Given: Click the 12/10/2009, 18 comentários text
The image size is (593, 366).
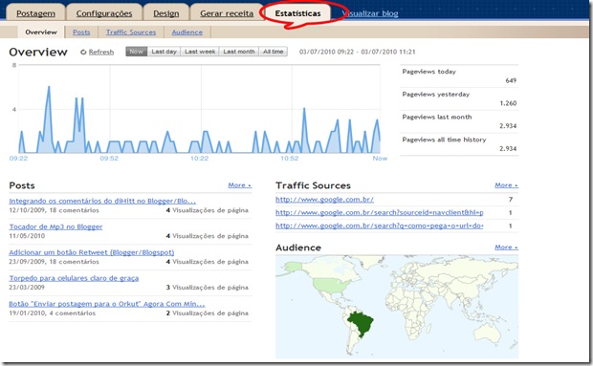Looking at the screenshot, I should [x=55, y=210].
